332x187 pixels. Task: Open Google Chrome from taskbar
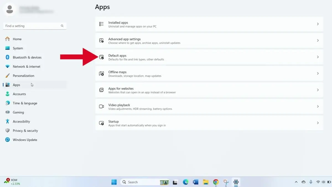[x=216, y=182]
